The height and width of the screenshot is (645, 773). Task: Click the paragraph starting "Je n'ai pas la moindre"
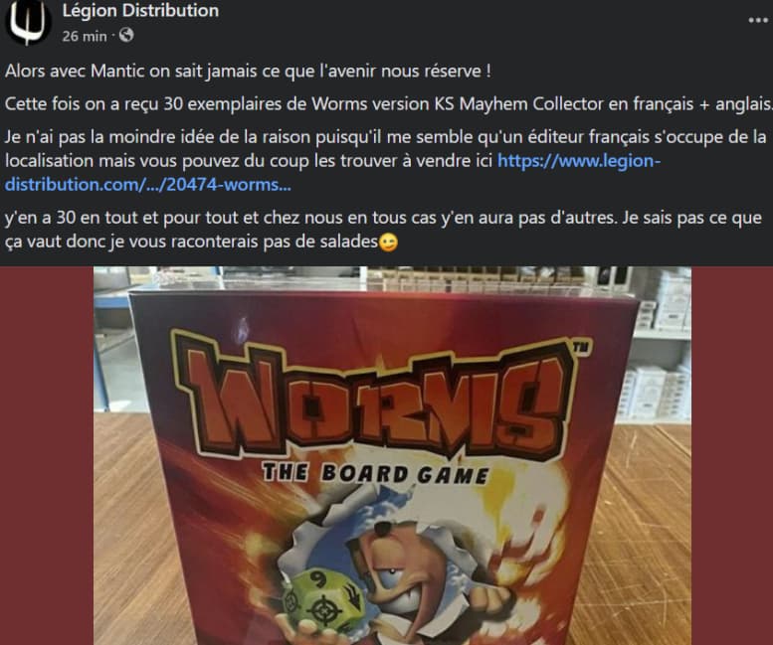point(386,161)
